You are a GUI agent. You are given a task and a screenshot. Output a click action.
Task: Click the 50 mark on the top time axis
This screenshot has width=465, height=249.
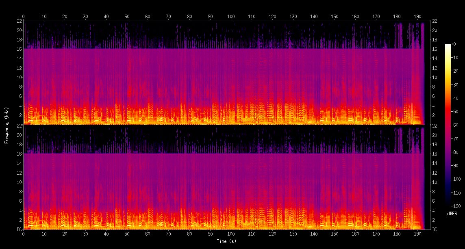tap(127, 17)
